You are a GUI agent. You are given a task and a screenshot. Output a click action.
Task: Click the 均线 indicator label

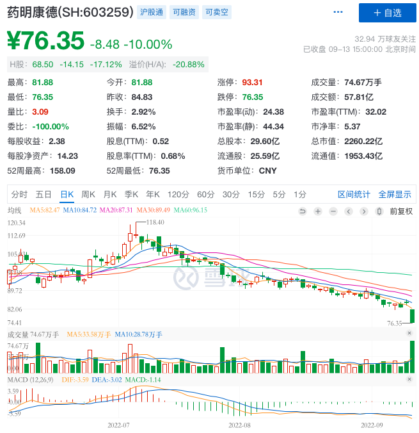point(14,211)
